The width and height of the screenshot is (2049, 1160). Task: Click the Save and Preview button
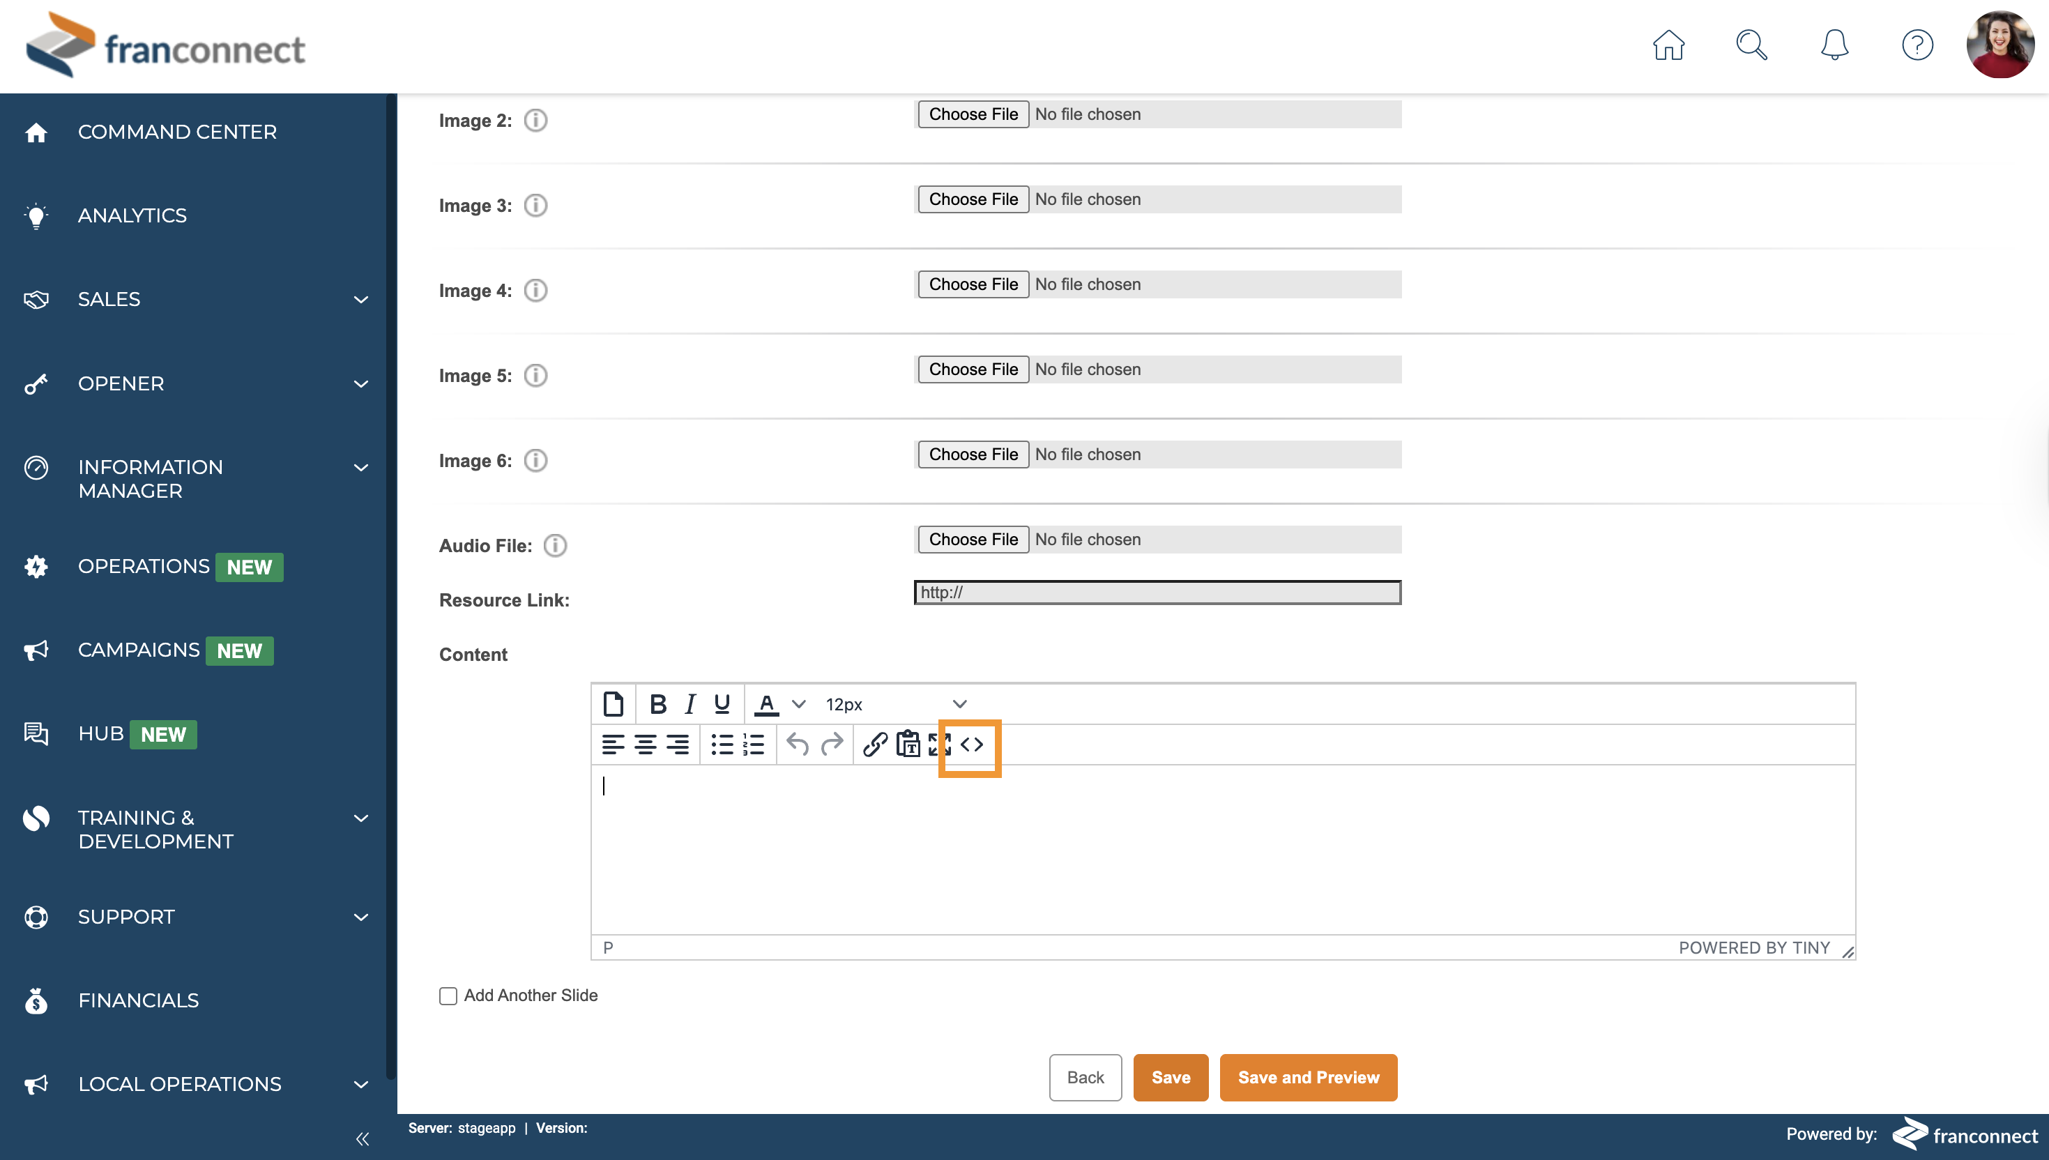1307,1077
